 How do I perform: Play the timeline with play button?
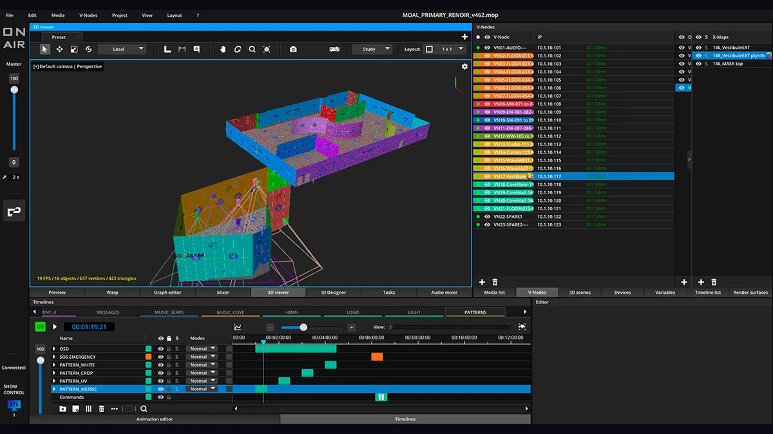(x=54, y=327)
